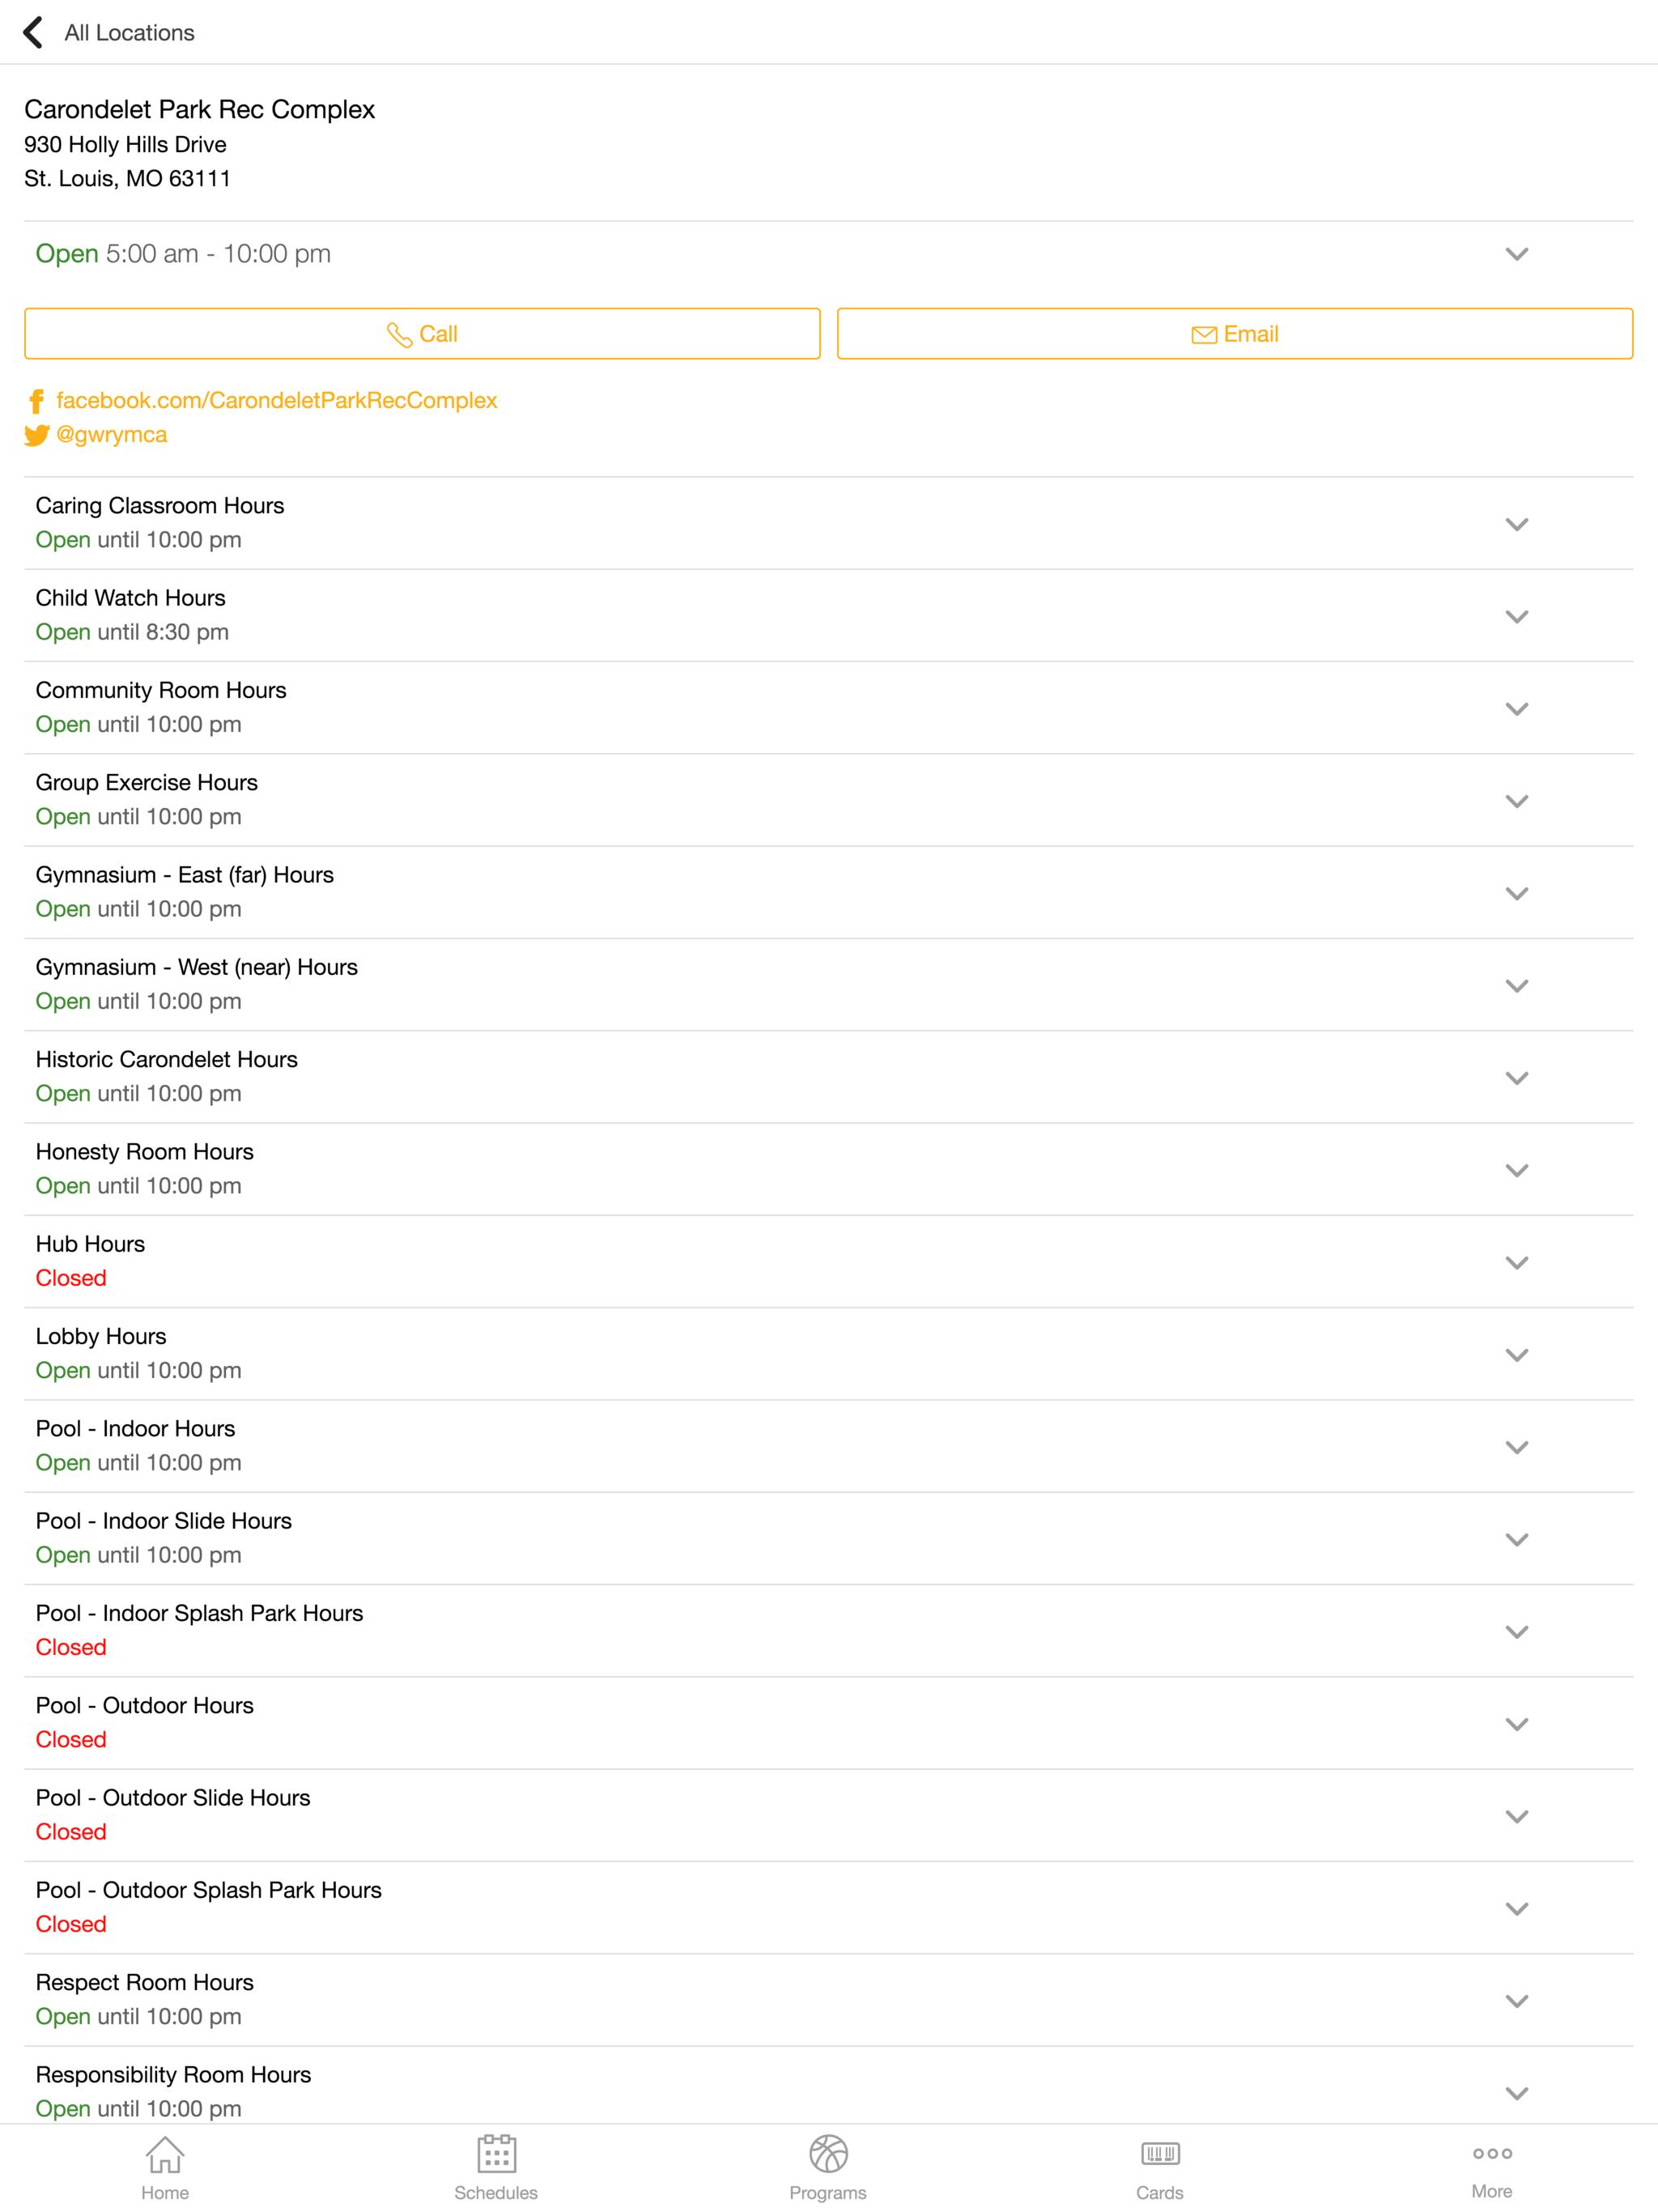Call the Carondelet Park Rec Complex
The image size is (1658, 2212).
tap(422, 334)
